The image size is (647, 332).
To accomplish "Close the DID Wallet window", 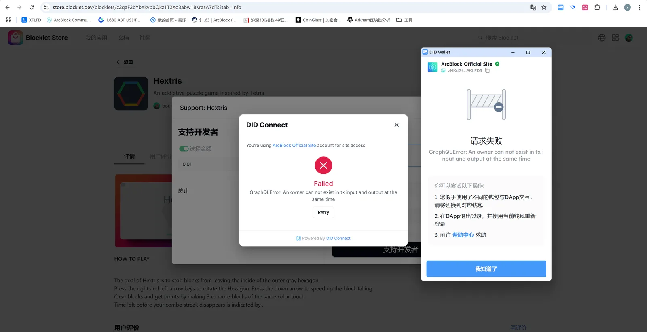I will pyautogui.click(x=543, y=52).
